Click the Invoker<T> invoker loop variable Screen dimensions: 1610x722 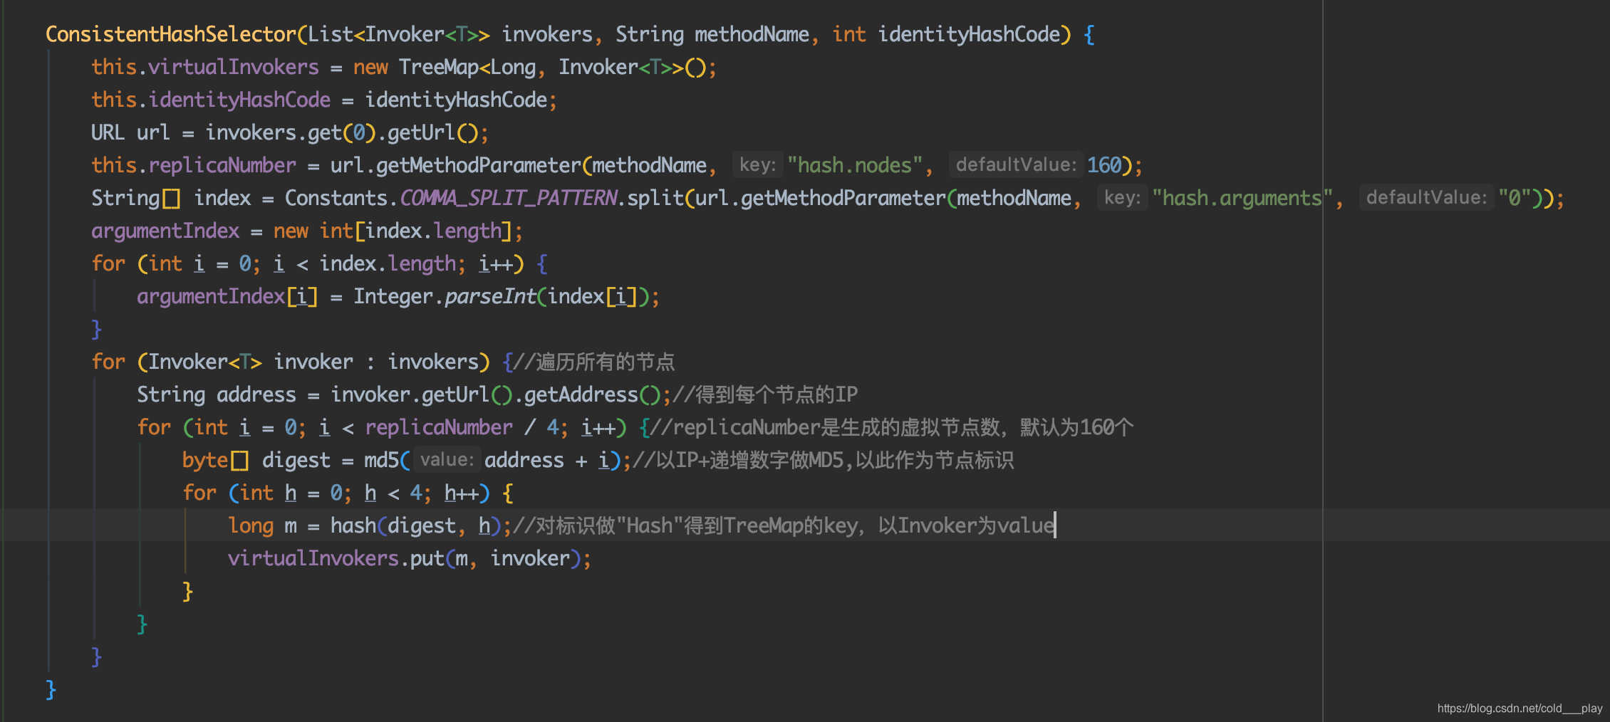pyautogui.click(x=251, y=362)
